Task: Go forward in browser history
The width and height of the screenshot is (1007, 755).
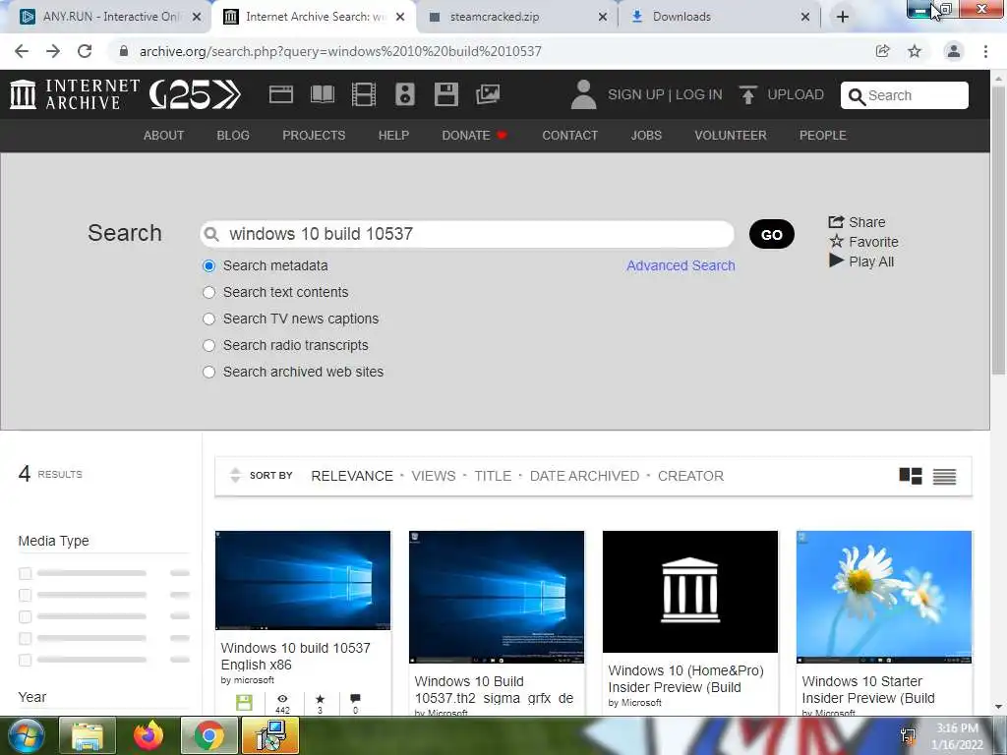Action: tap(53, 51)
